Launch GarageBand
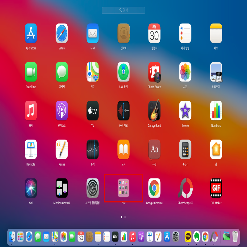Viewport: 247px width, 247px height. tap(154, 110)
